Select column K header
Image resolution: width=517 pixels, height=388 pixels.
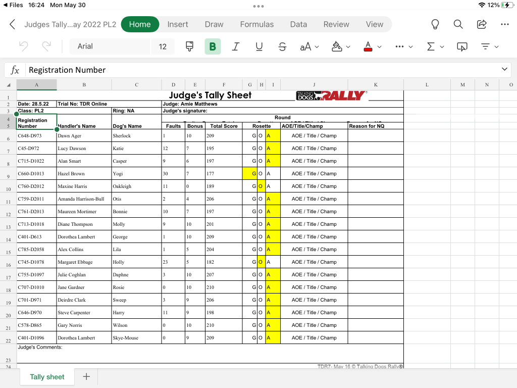376,85
